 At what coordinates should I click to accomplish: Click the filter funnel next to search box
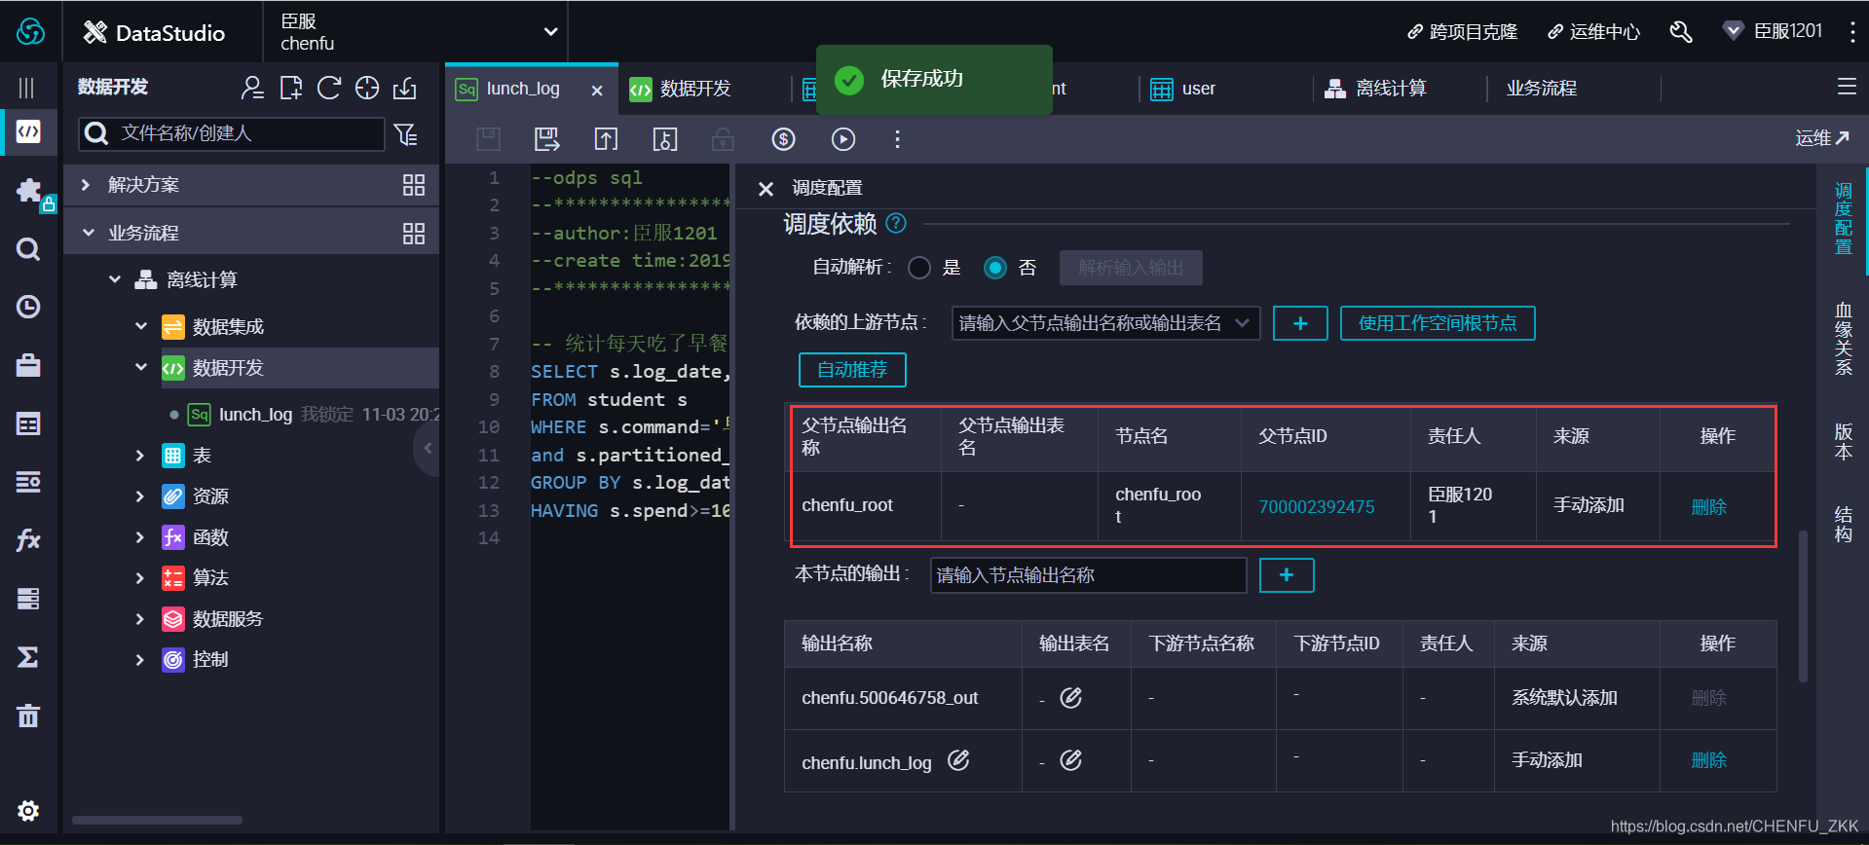click(x=406, y=134)
